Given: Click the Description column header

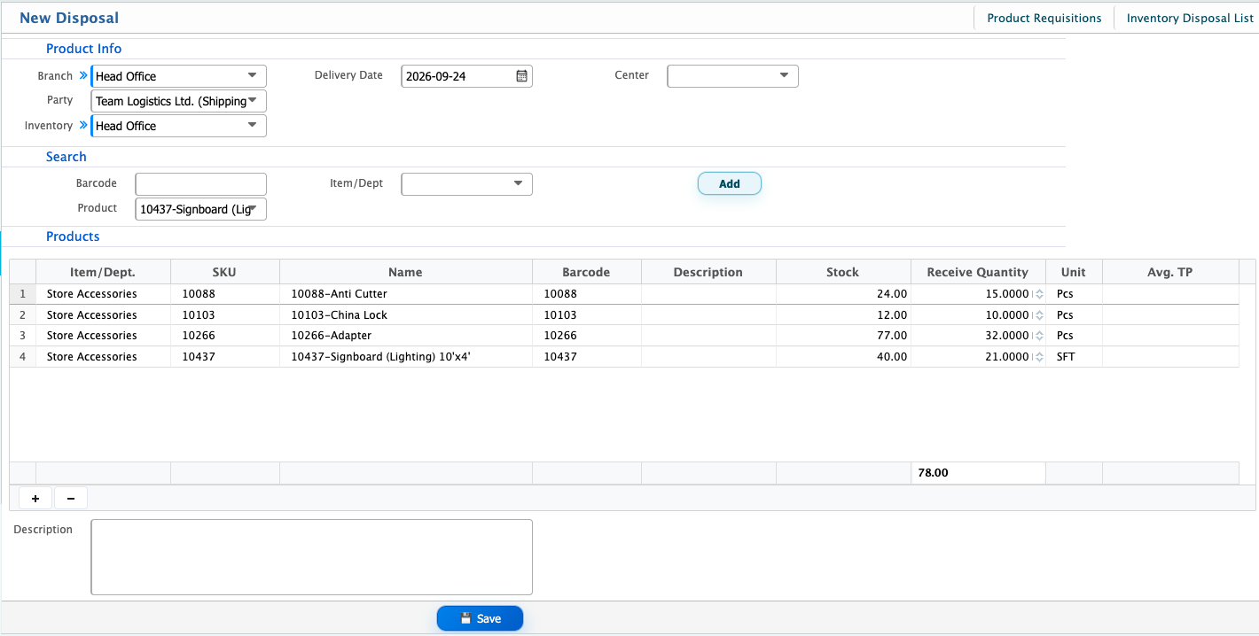Looking at the screenshot, I should [x=708, y=272].
